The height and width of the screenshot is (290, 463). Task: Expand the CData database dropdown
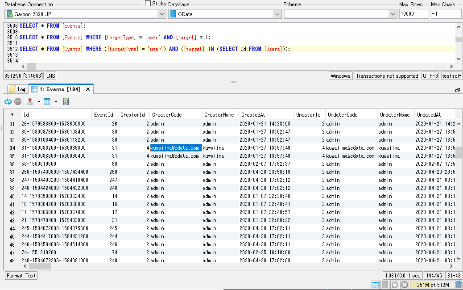pos(277,14)
